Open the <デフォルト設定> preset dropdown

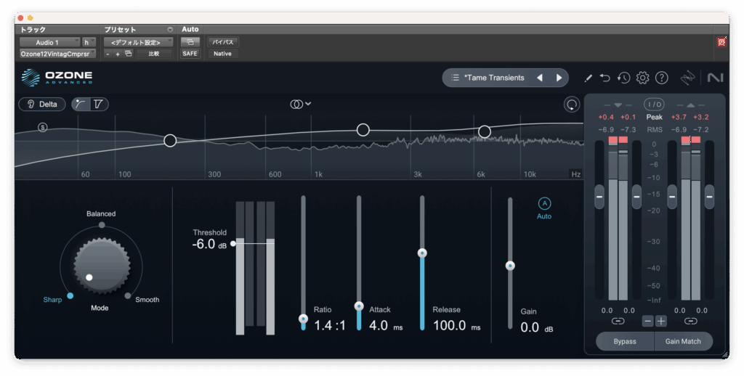(x=137, y=42)
